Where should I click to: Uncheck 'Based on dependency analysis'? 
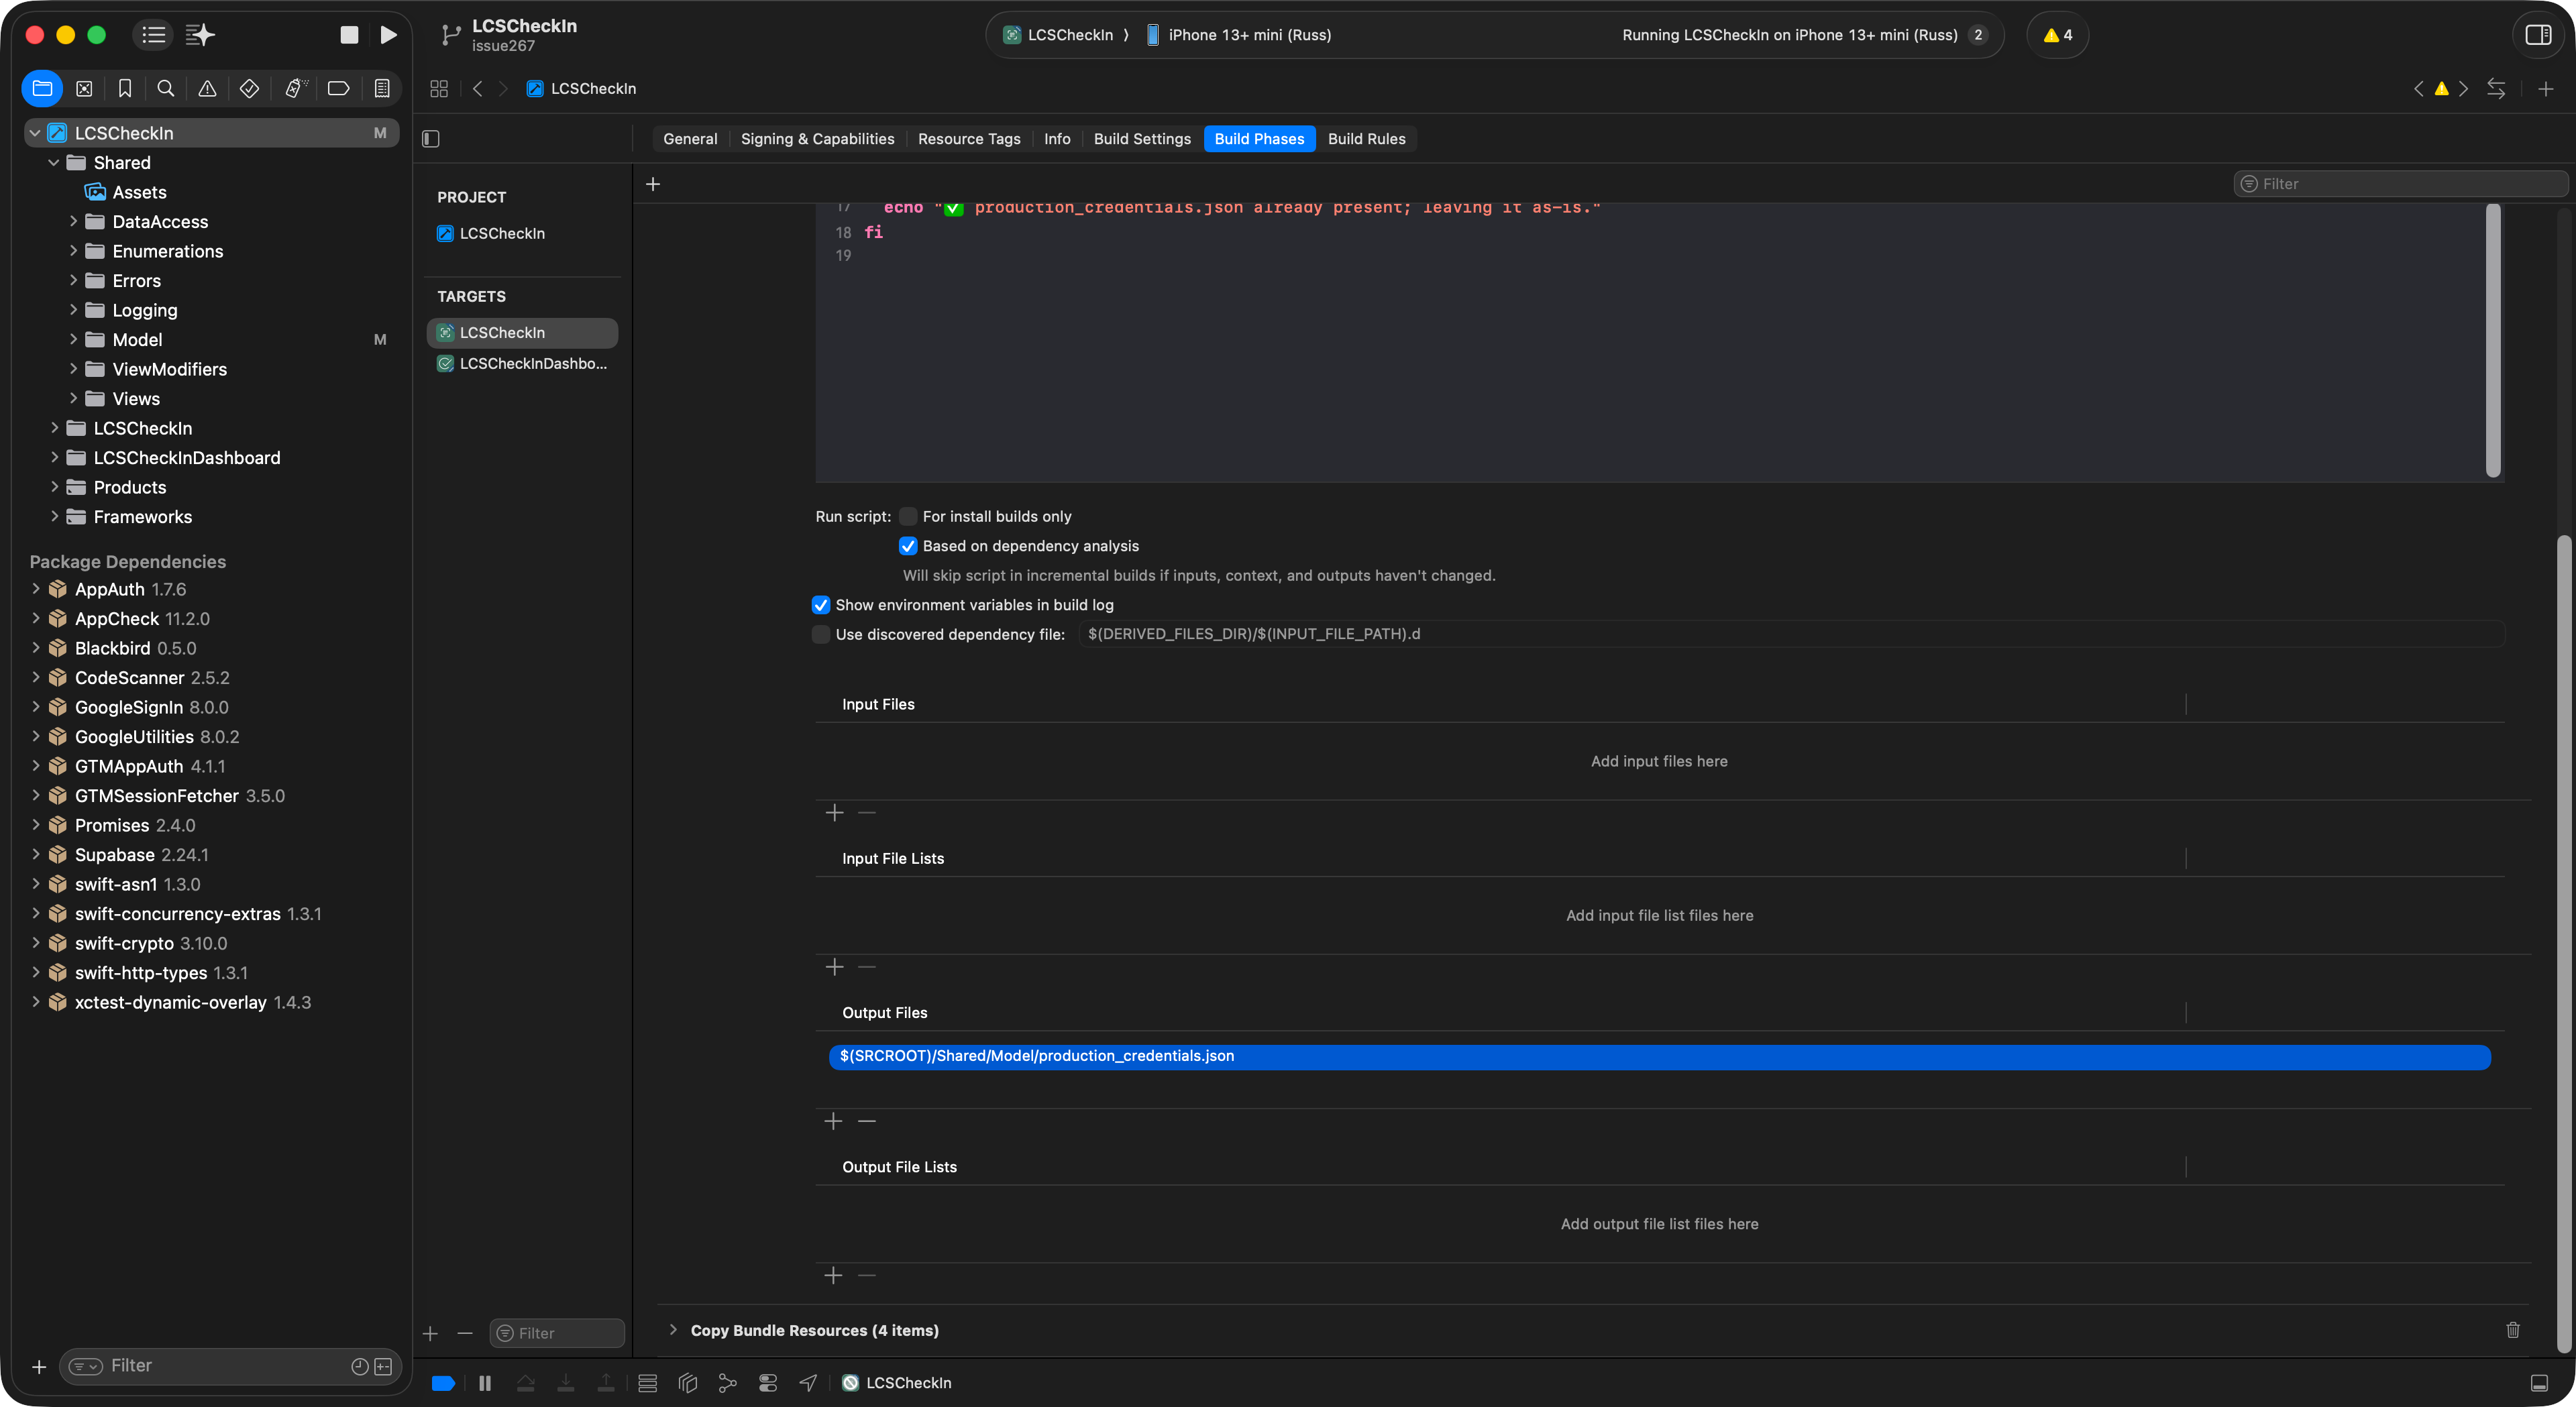pyautogui.click(x=908, y=546)
